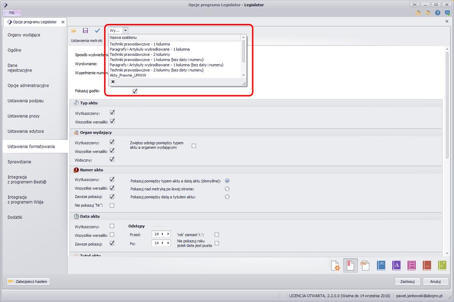Open the blue chat feedback icon

tap(447, 13)
